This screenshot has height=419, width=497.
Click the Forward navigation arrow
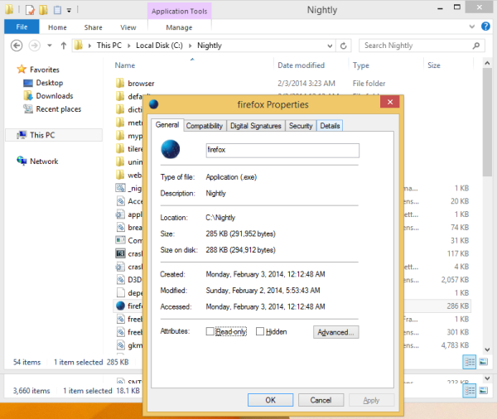click(x=35, y=46)
